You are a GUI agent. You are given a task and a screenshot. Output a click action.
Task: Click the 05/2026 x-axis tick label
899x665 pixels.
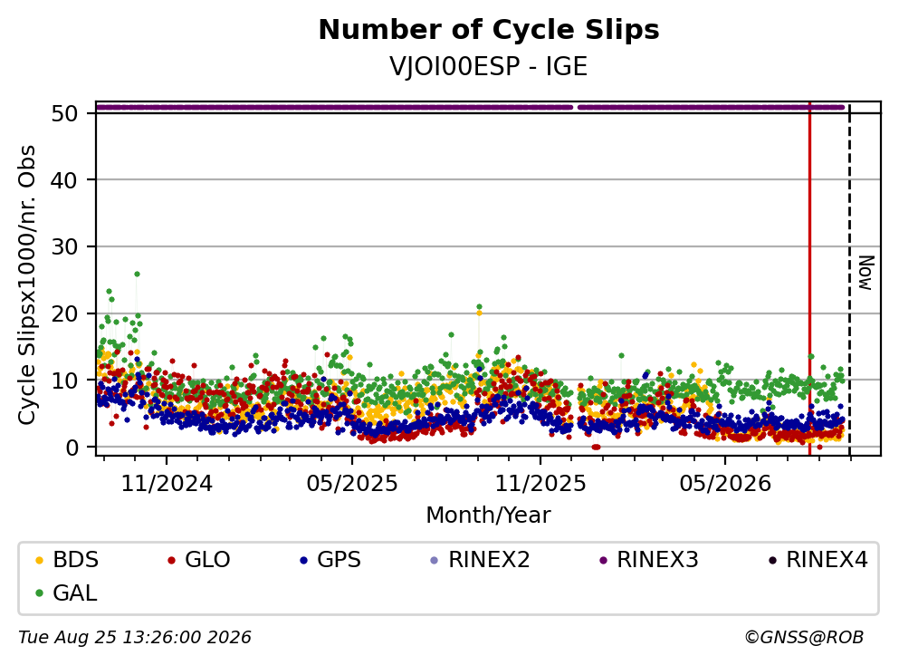(725, 484)
